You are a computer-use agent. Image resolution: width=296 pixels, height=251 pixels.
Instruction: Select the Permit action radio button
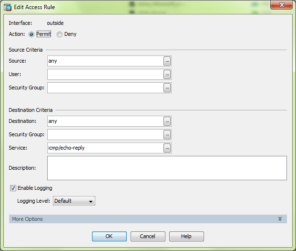(31, 34)
